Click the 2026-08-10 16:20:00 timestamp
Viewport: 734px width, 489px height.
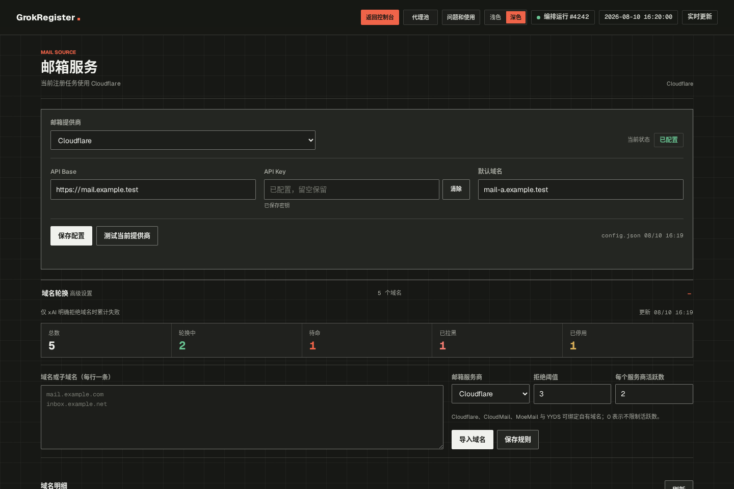[638, 17]
